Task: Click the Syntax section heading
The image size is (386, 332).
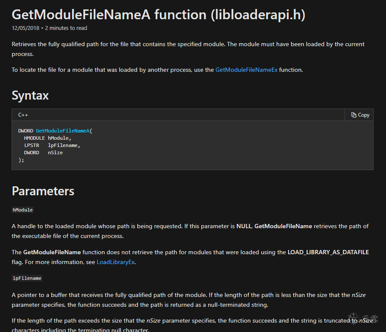Action: (30, 95)
